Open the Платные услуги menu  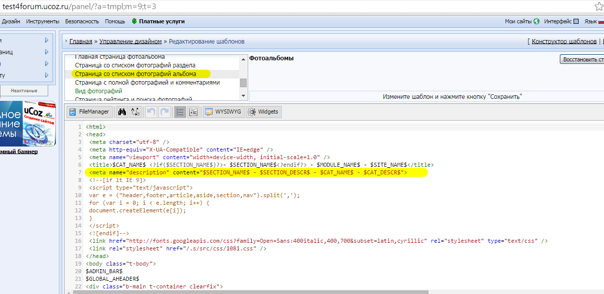[162, 22]
